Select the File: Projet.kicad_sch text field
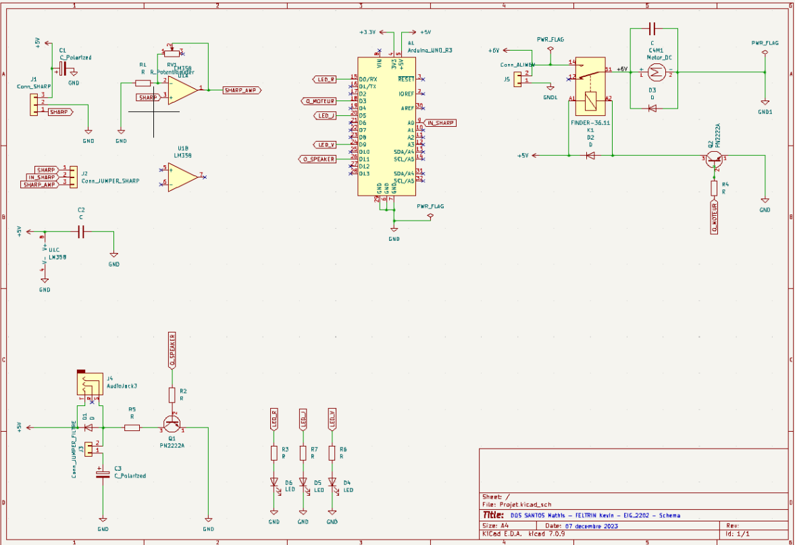 click(517, 505)
